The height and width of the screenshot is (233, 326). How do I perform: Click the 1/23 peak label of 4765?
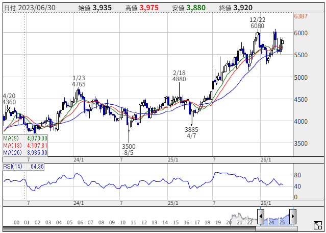(78, 80)
